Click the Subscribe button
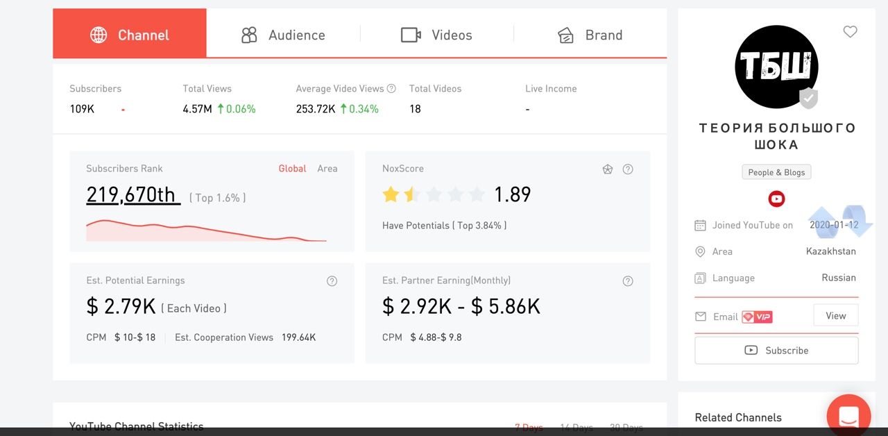This screenshot has height=436, width=888. click(x=776, y=350)
